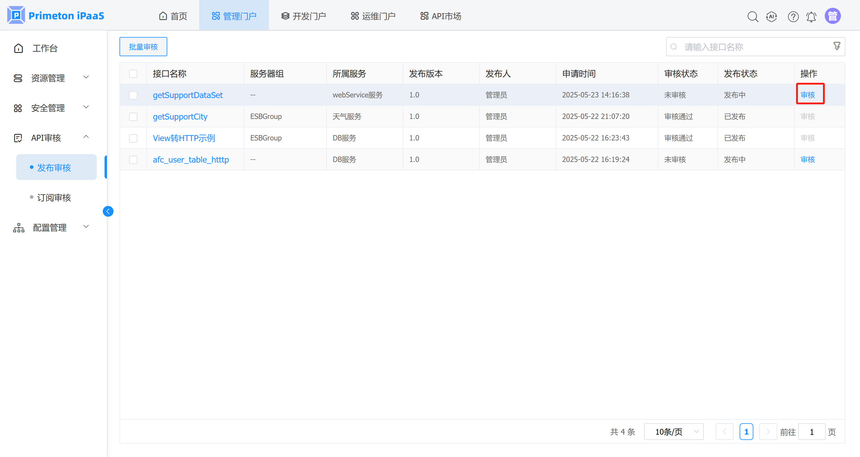Select 订阅审核 in the sidebar
This screenshot has width=860, height=457.
coord(54,198)
